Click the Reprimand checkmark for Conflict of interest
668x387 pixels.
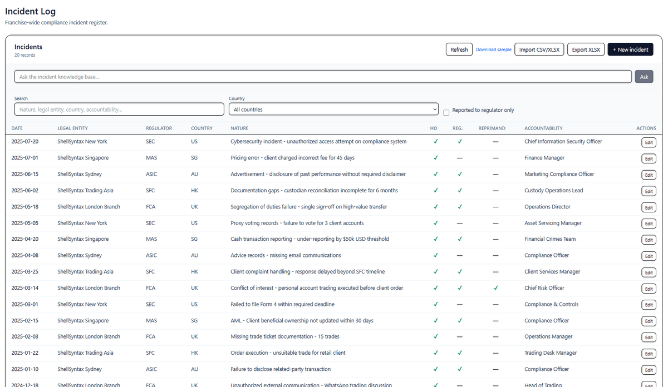pos(495,288)
